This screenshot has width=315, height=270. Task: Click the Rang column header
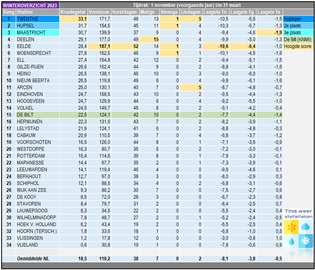tap(9, 12)
